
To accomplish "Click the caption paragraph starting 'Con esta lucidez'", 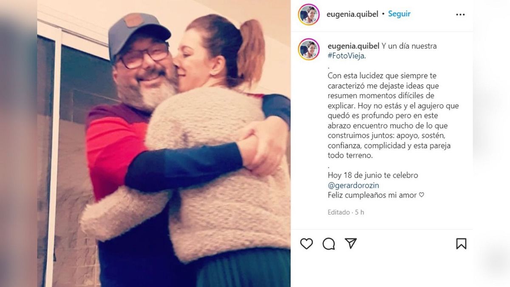I will click(x=393, y=116).
